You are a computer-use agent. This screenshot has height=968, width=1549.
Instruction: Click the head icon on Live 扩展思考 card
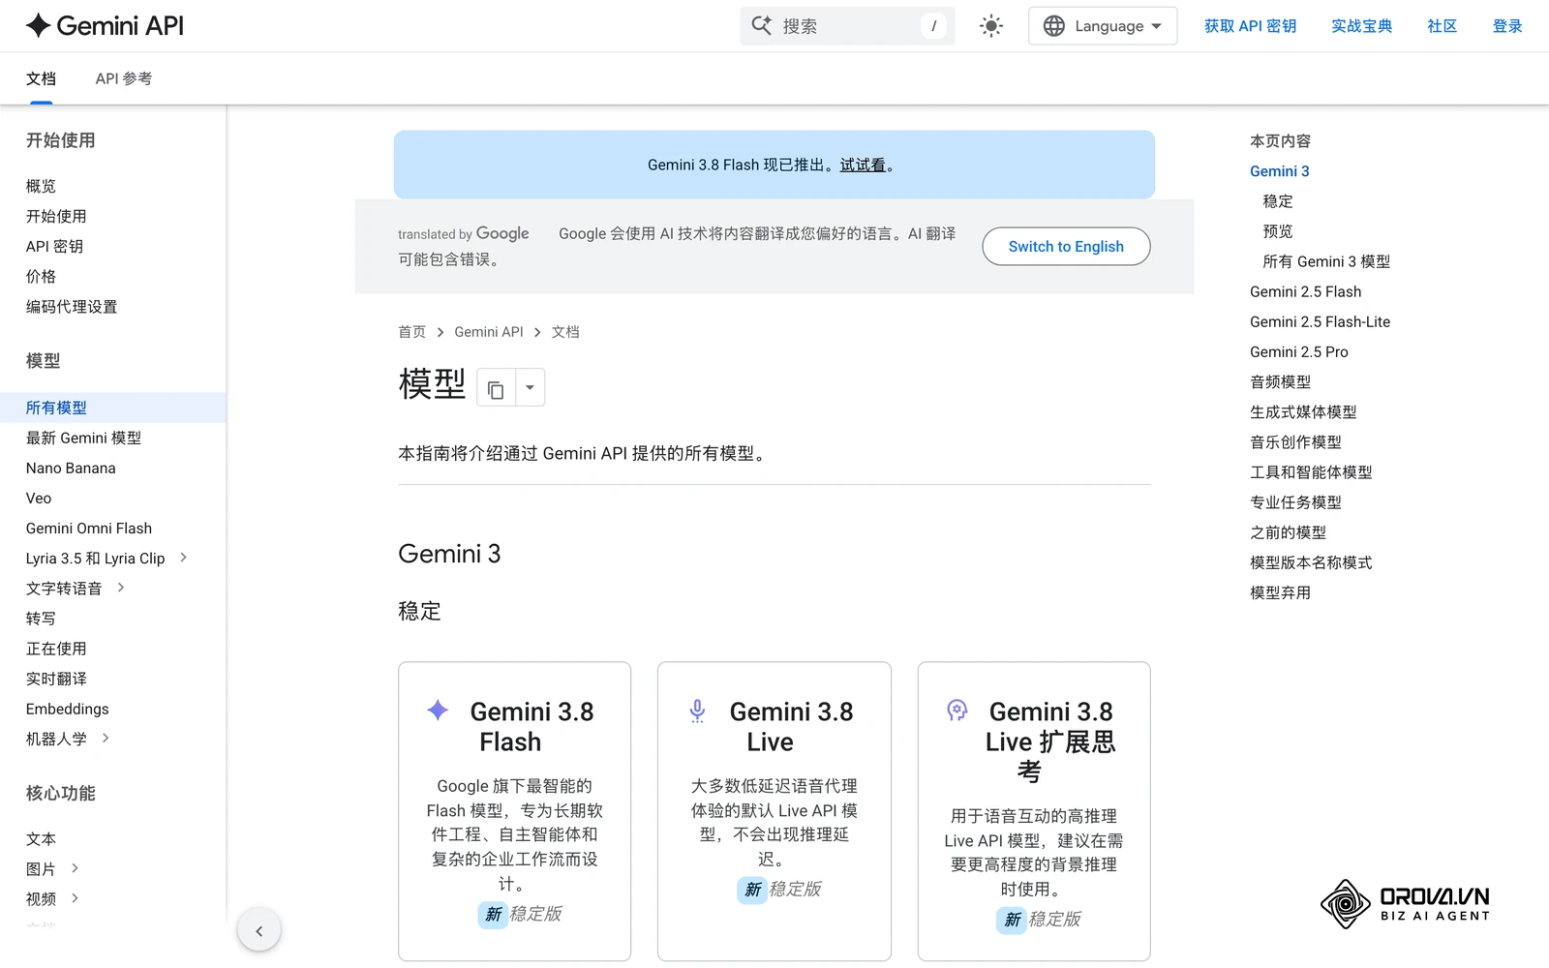[x=957, y=711]
